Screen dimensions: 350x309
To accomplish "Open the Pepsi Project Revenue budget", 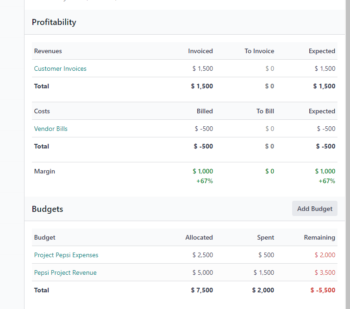I will 65,272.
